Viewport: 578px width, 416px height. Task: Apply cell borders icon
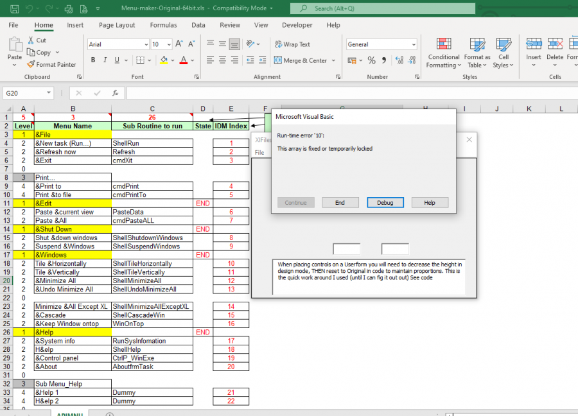pos(140,60)
